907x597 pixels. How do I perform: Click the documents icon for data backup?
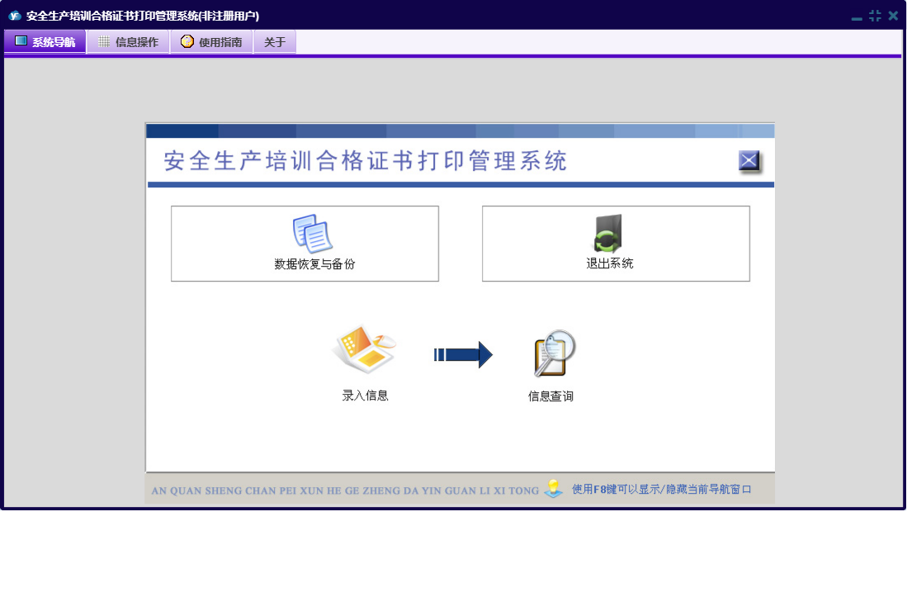(312, 234)
